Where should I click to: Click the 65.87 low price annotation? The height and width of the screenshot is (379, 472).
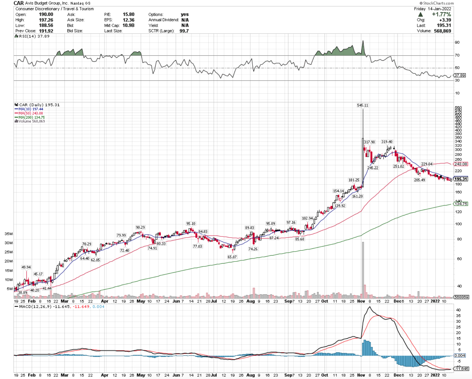tap(232, 257)
